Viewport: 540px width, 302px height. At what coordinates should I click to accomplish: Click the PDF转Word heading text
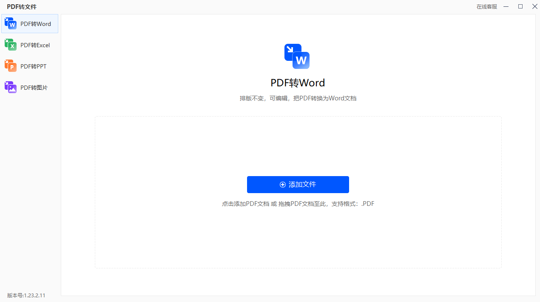[298, 83]
